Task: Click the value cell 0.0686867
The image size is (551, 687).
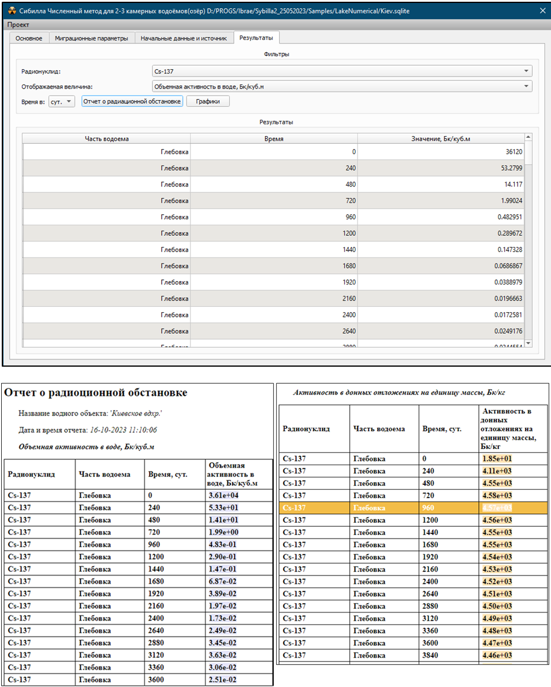Action: point(441,266)
